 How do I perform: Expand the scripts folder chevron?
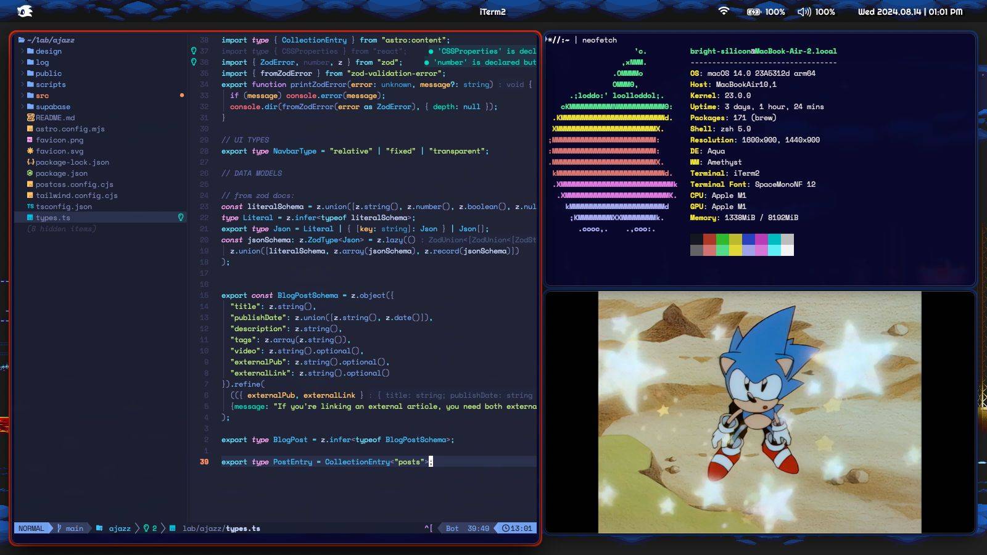click(x=22, y=84)
